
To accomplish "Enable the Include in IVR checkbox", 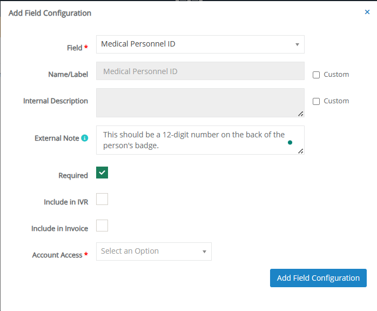I will coord(102,199).
